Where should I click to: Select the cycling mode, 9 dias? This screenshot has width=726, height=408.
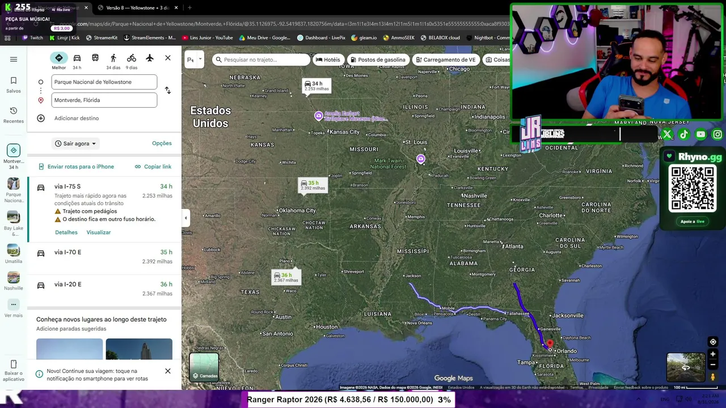coord(132,61)
